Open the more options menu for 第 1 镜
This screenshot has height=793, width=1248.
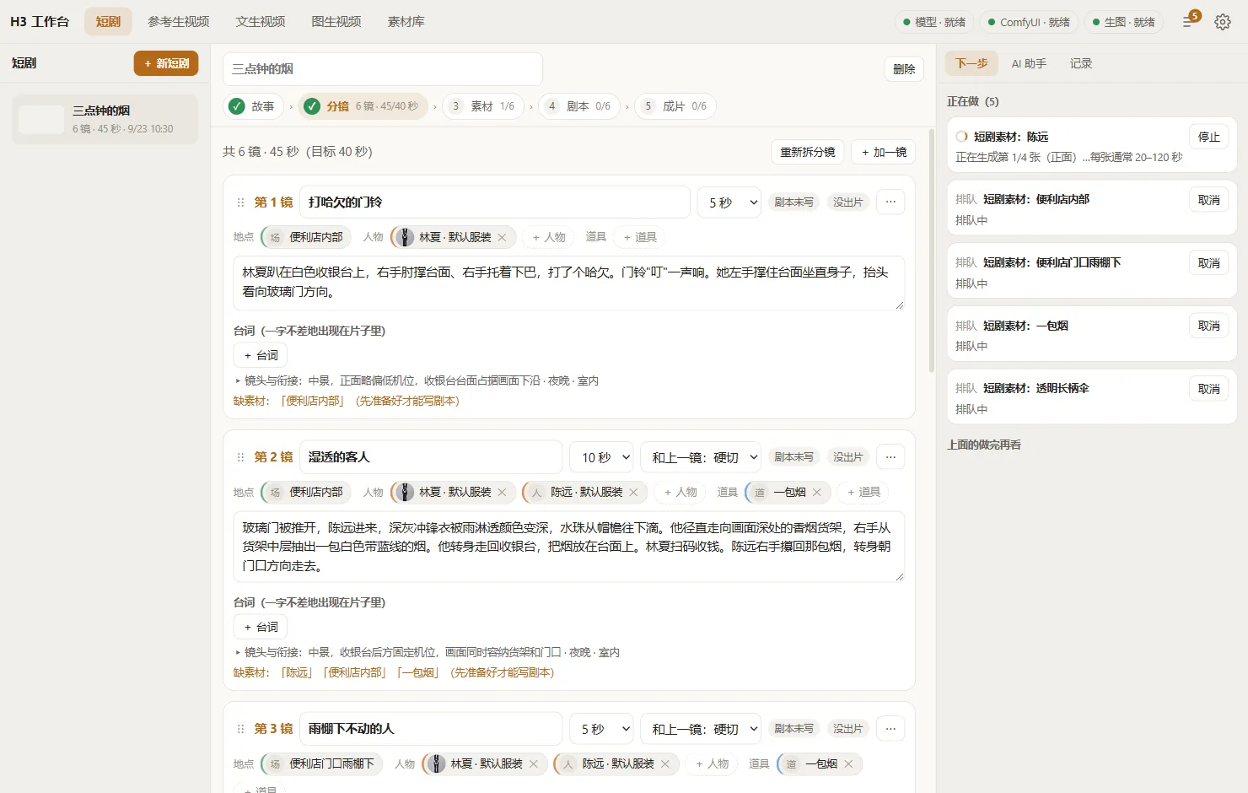point(890,202)
